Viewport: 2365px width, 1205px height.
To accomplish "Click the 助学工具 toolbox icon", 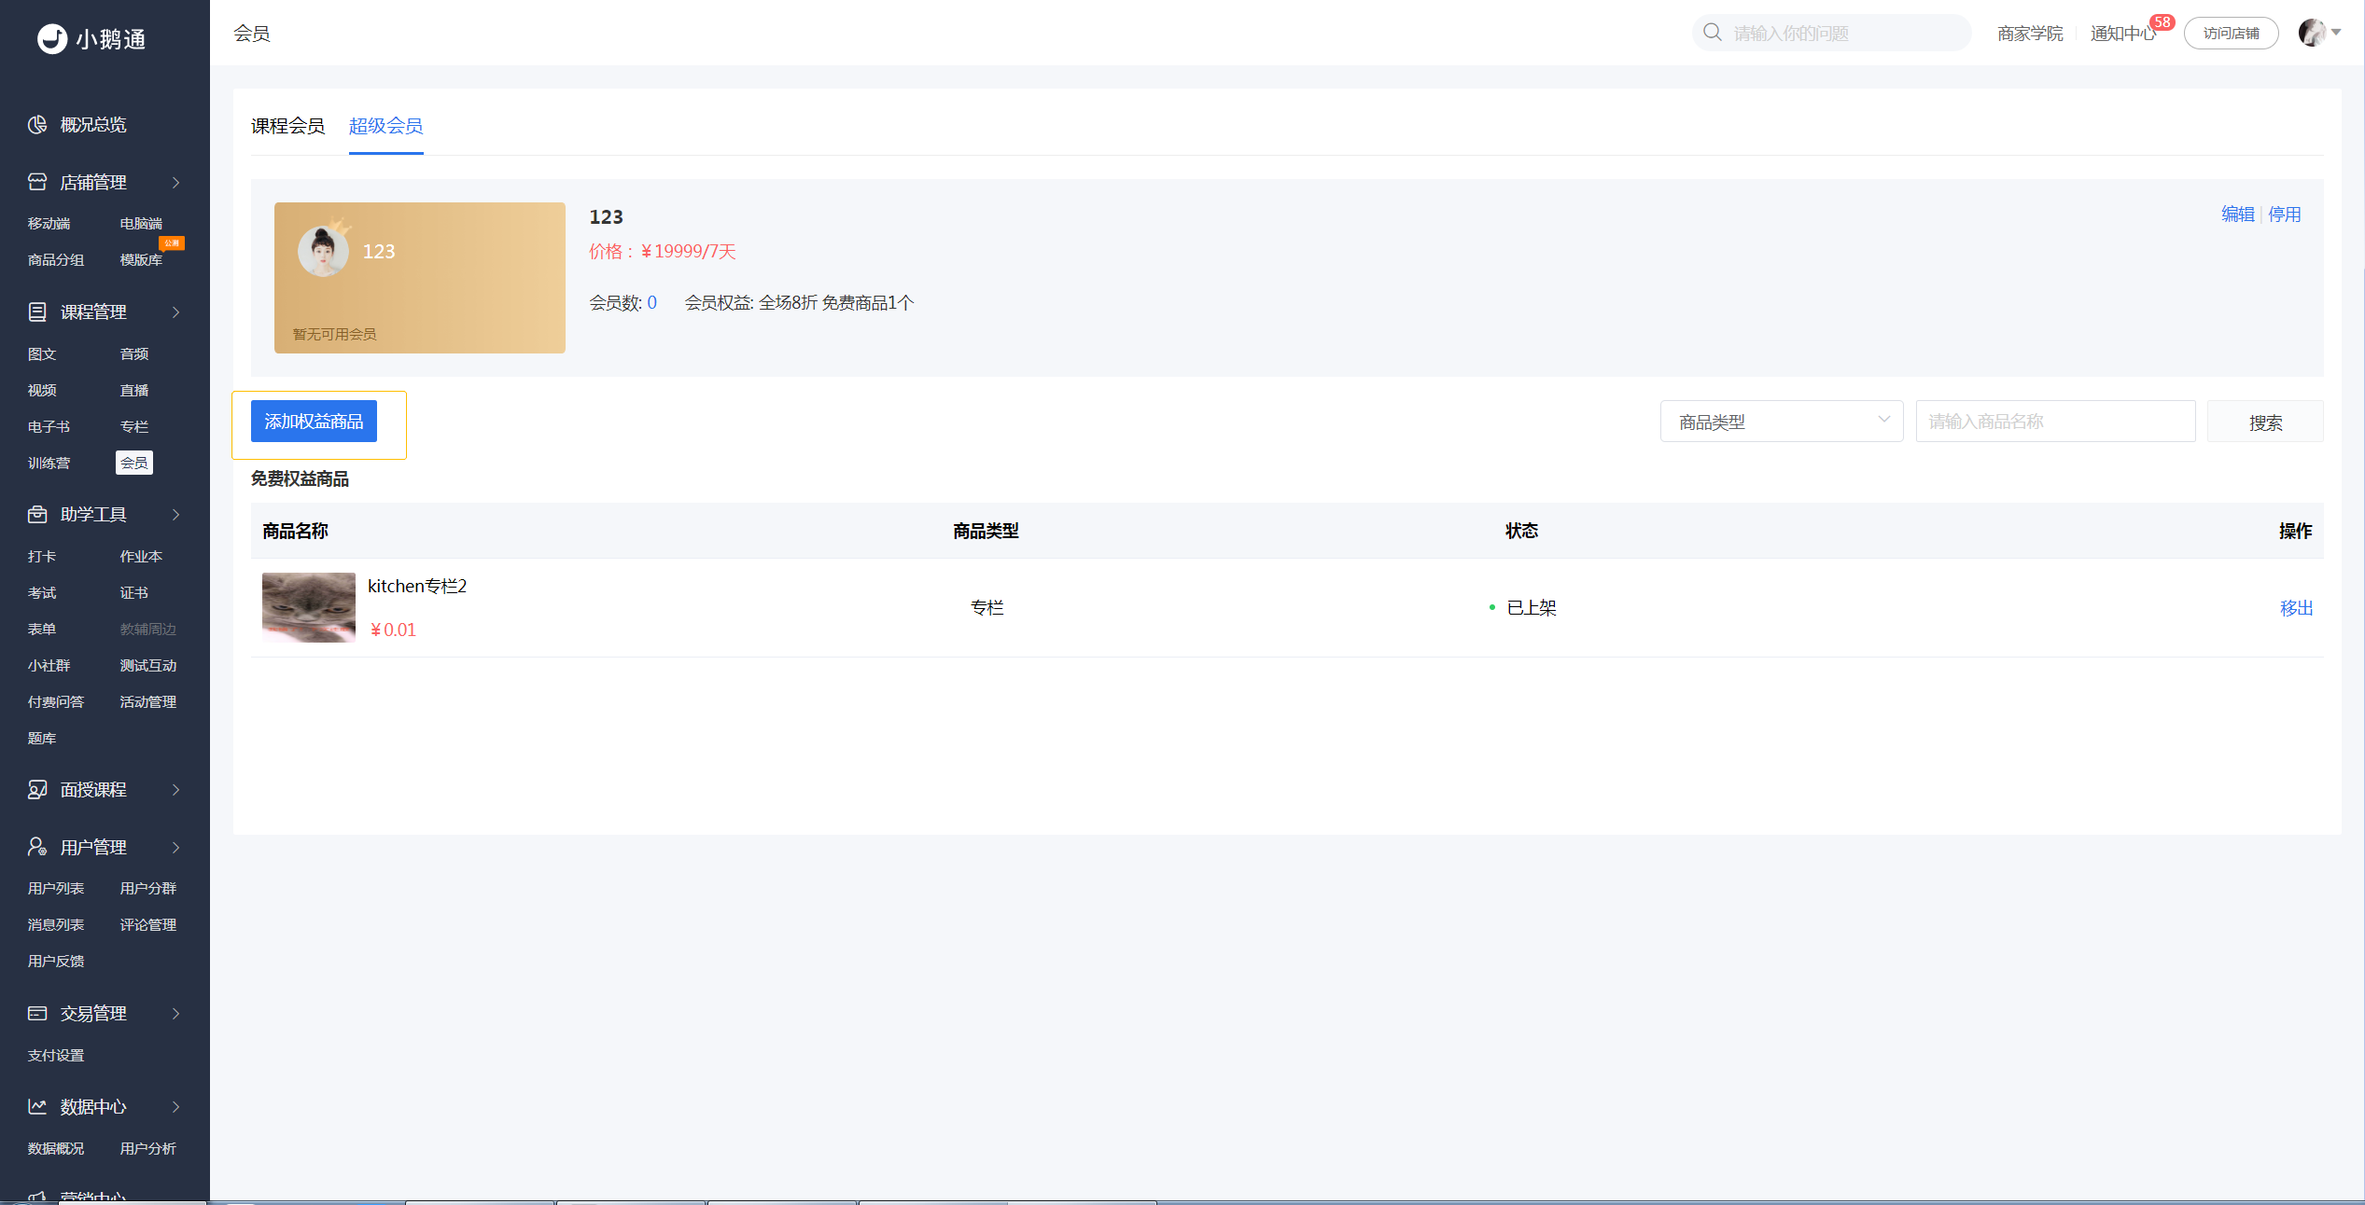I will coord(37,514).
